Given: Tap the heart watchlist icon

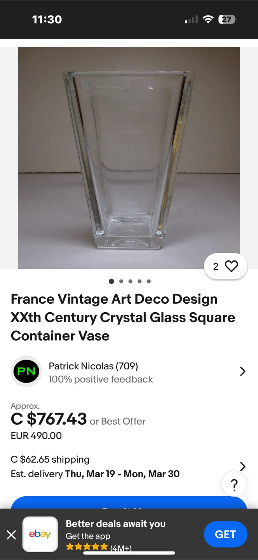Looking at the screenshot, I should tap(231, 266).
